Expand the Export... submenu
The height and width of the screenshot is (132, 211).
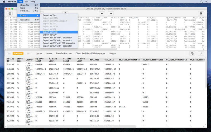28,15
